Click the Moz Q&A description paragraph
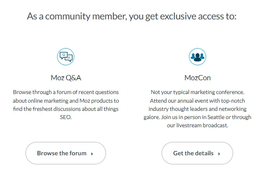 65,104
